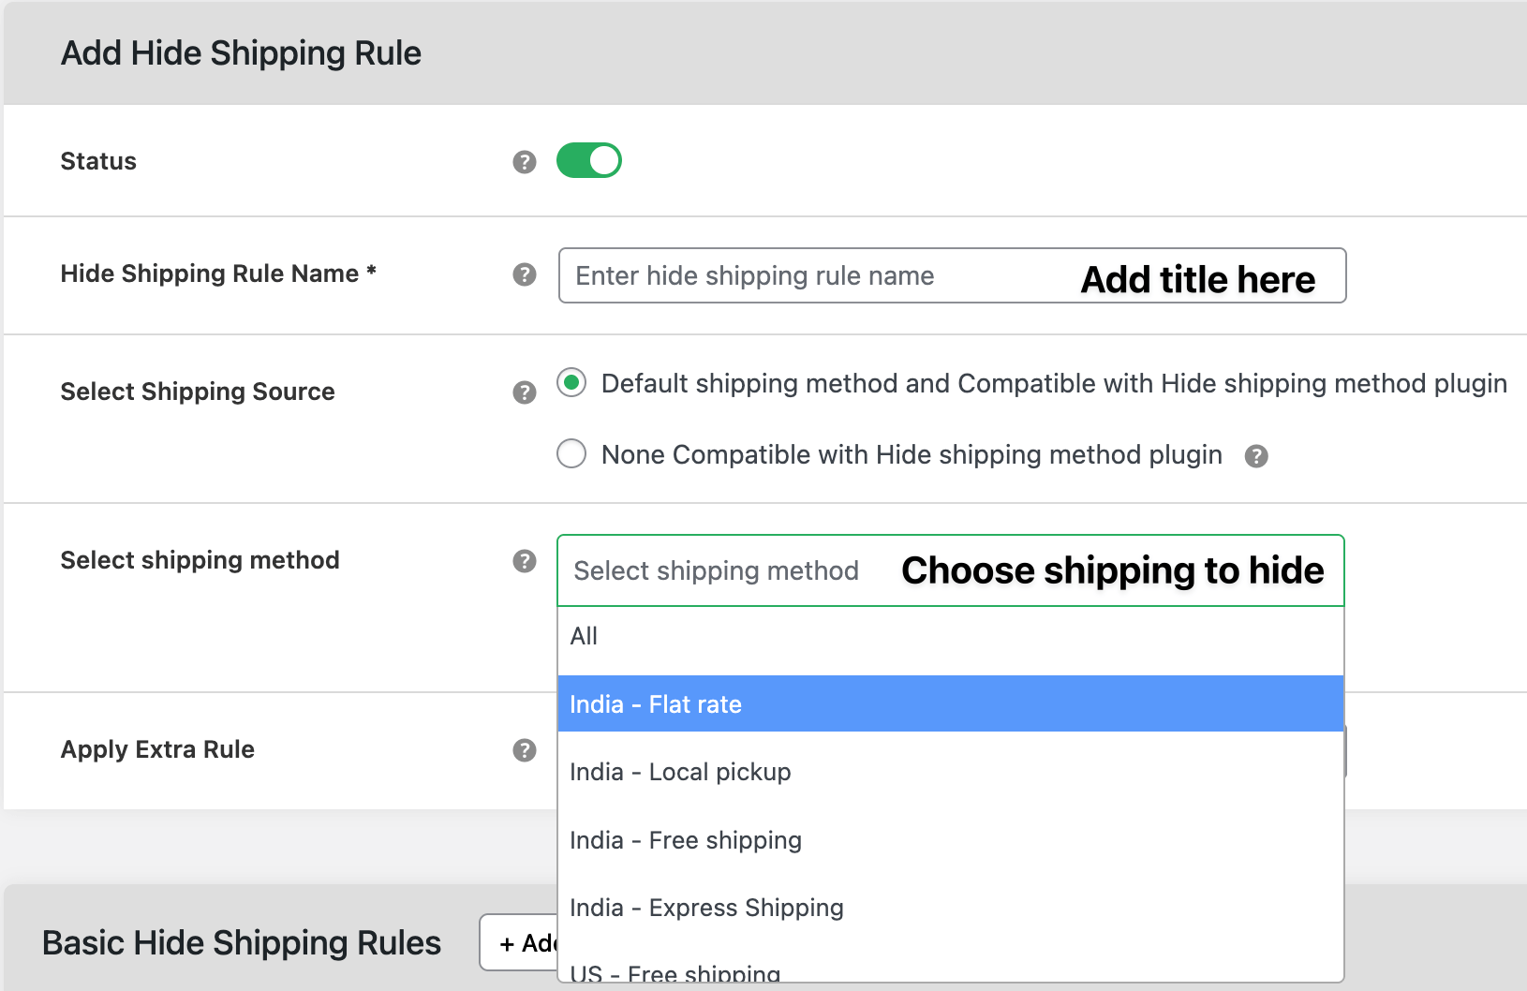Click help icon next to None Compatible option
Image resolution: width=1527 pixels, height=991 pixels.
(x=1257, y=455)
